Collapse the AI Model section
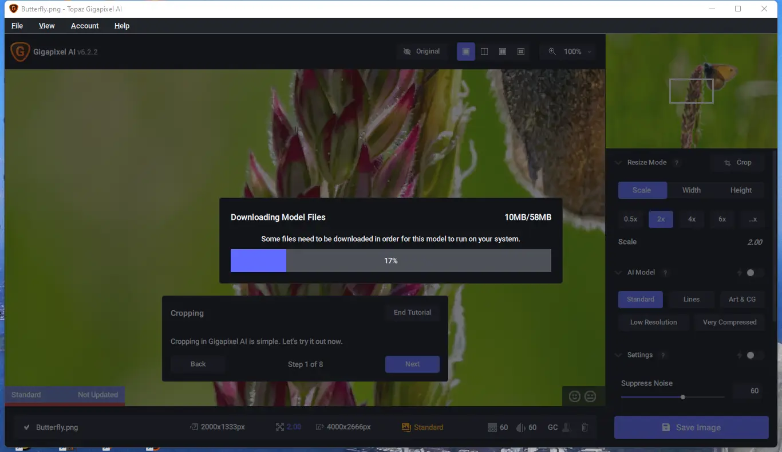 tap(618, 273)
